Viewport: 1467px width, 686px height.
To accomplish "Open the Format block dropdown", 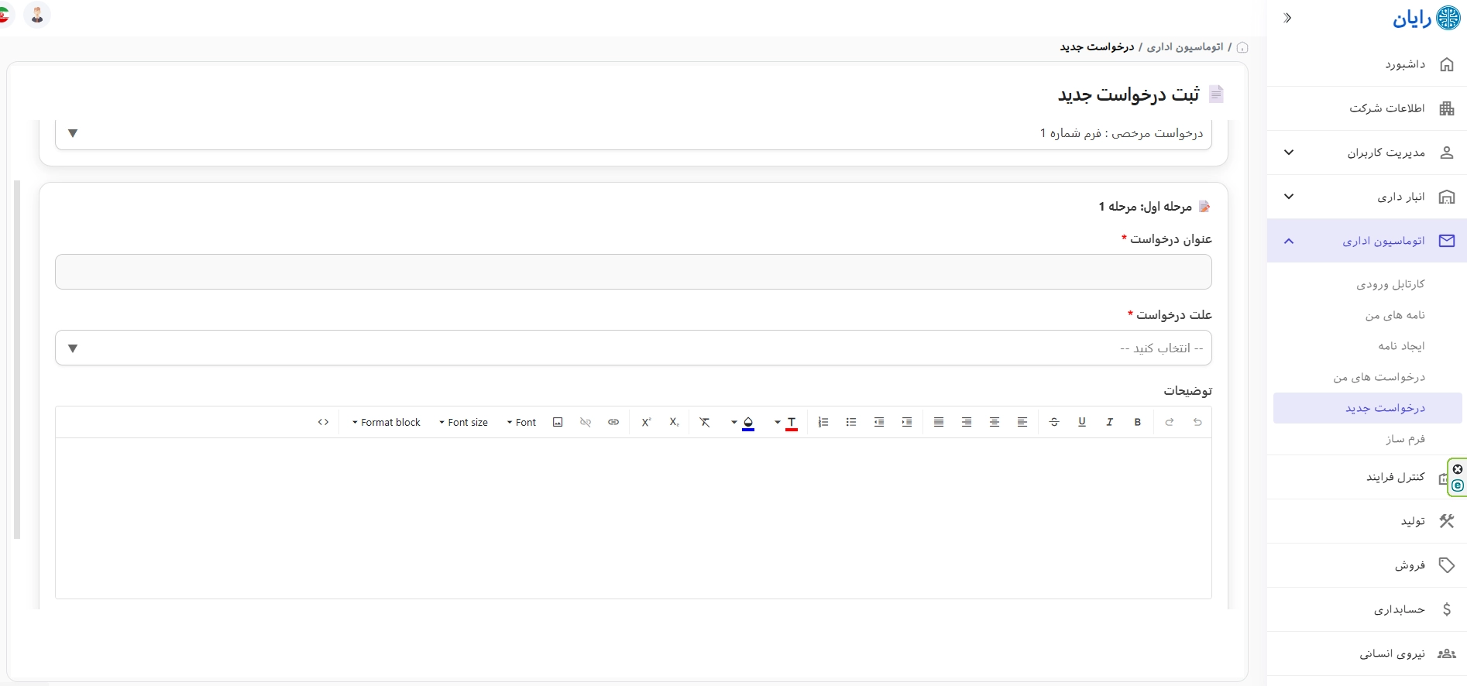I will 386,423.
